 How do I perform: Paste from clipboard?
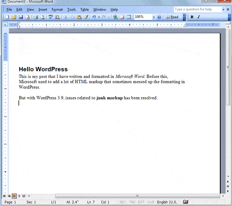pyautogui.click(x=79, y=17)
